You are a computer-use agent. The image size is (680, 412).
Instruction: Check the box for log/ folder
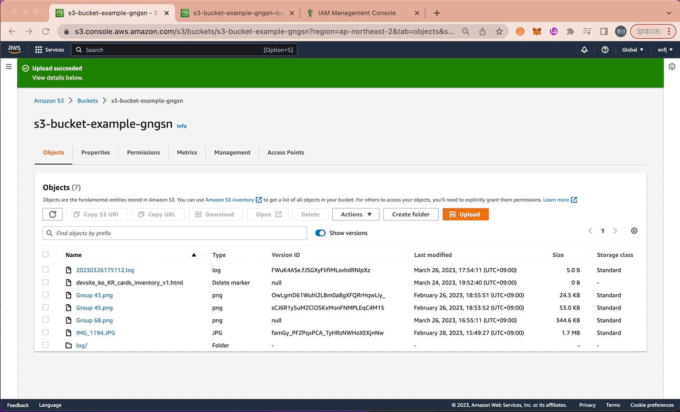click(46, 345)
